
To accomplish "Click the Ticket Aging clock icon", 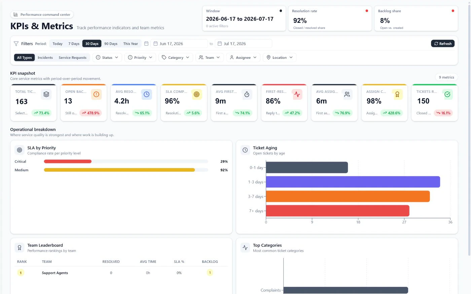I will (x=245, y=150).
